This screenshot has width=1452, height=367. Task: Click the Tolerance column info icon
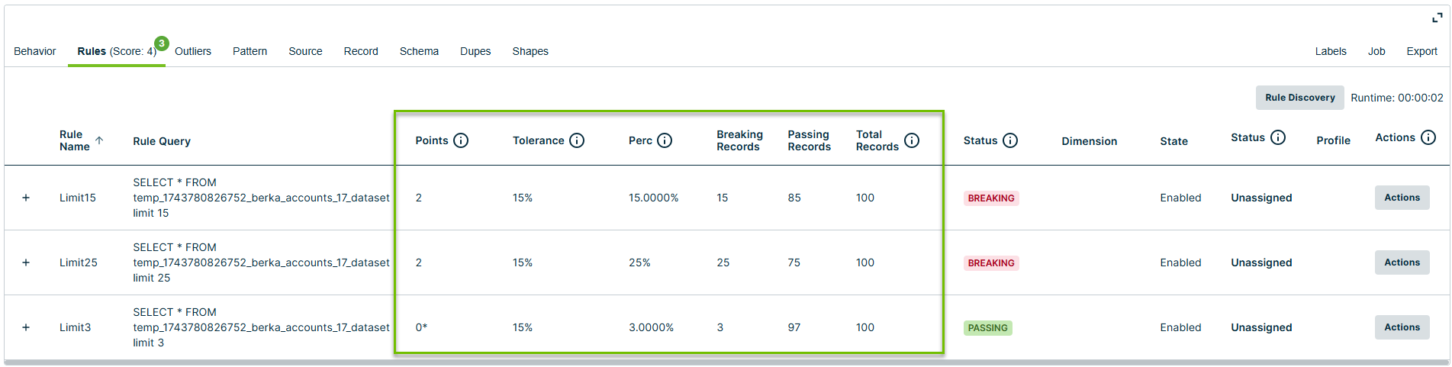pos(577,140)
